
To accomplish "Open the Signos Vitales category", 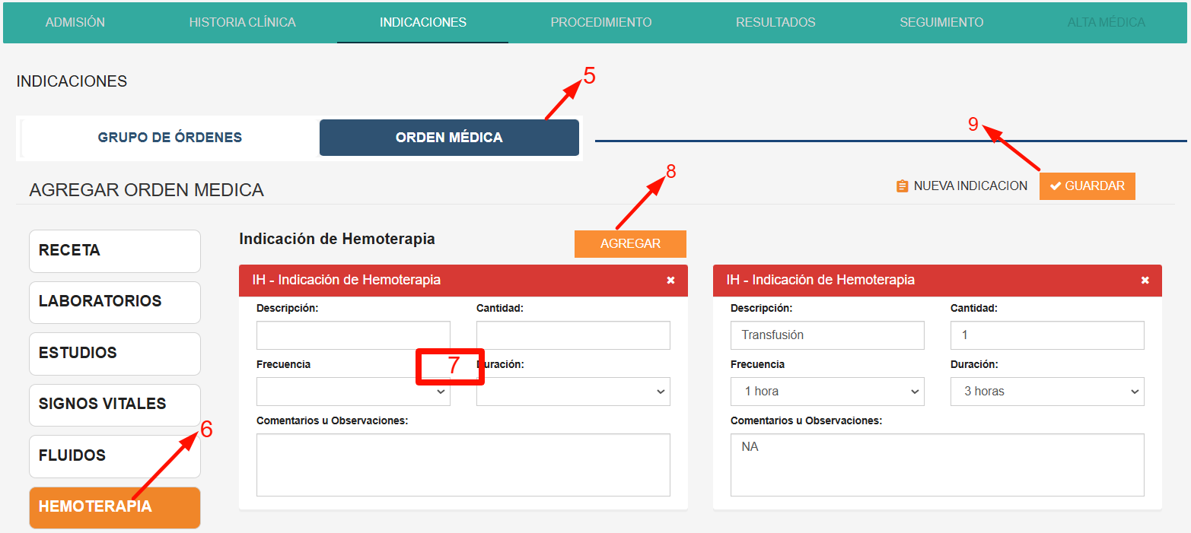I will tap(115, 405).
